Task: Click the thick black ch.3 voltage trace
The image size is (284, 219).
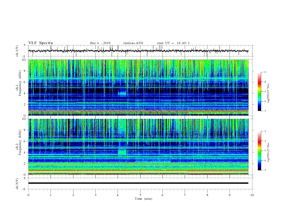Action: (138, 183)
